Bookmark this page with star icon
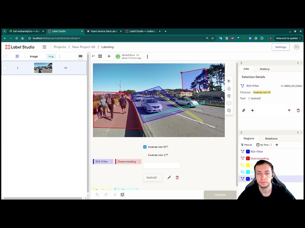305x228 pixels. click(x=213, y=38)
